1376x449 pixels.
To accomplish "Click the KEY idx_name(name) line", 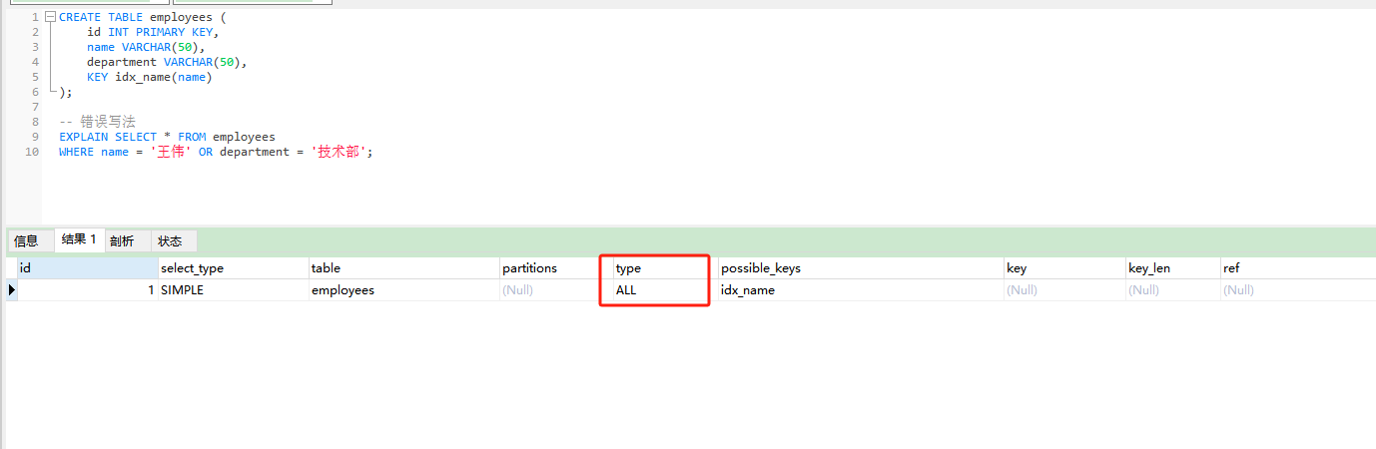I will pos(150,77).
